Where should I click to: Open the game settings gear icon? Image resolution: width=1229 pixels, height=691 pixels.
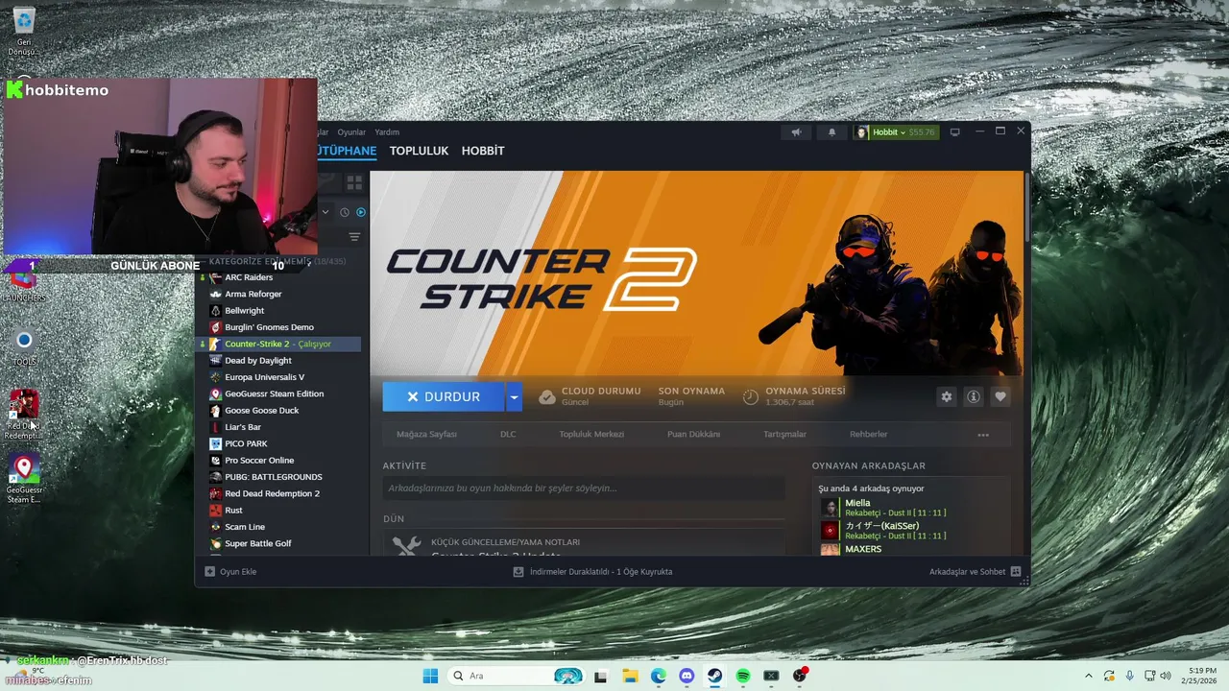947,396
